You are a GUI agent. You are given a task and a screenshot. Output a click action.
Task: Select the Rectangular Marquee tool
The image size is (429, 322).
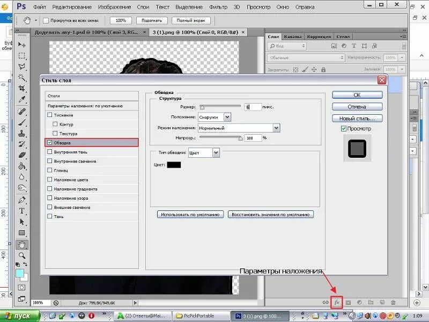(x=21, y=56)
